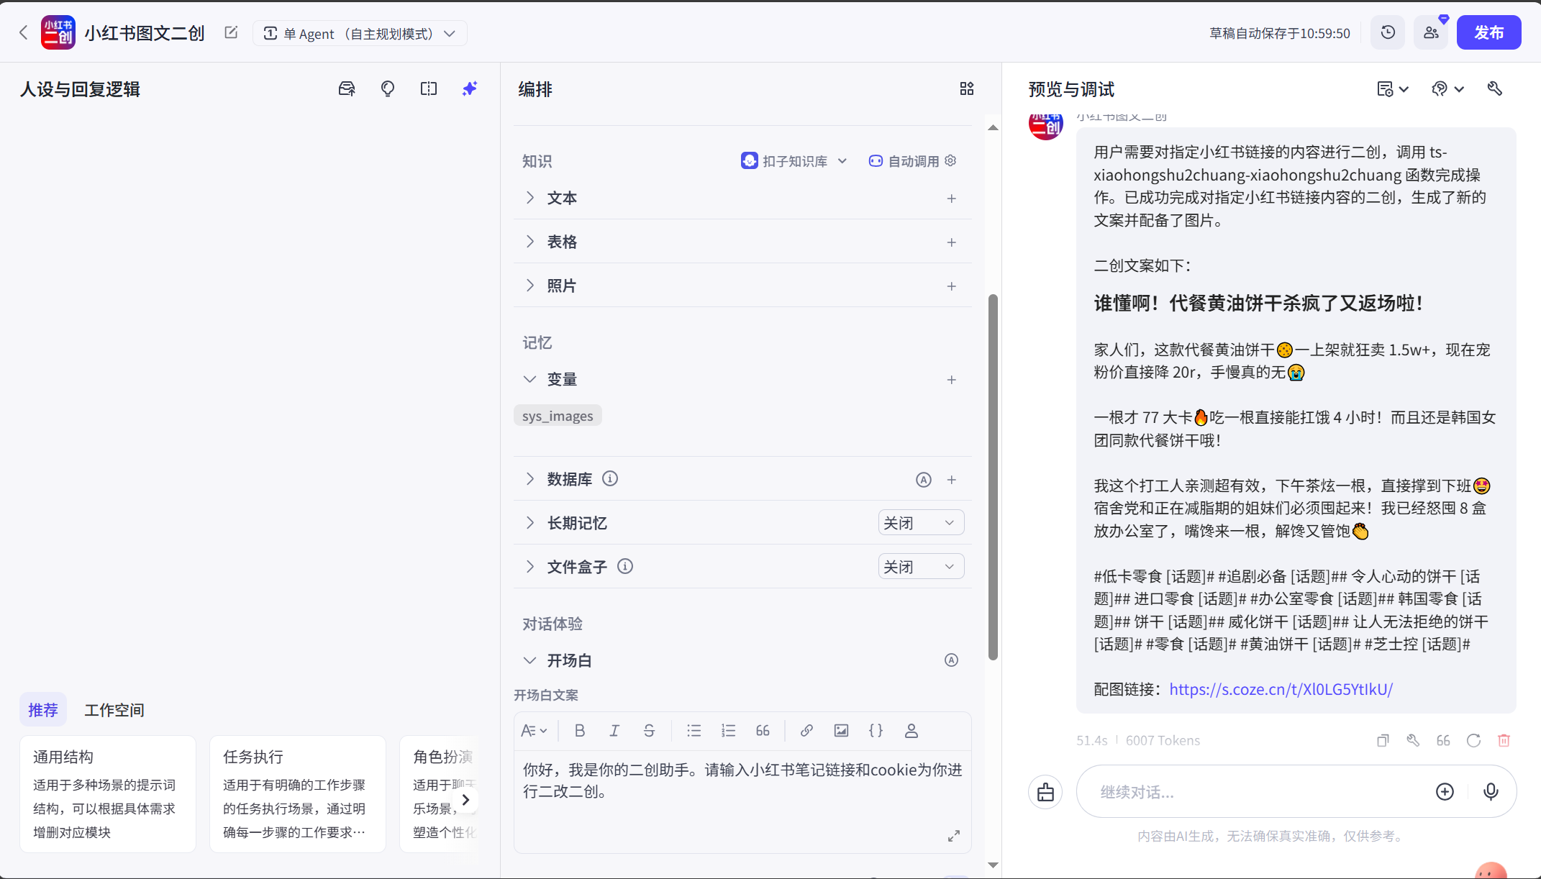The height and width of the screenshot is (879, 1541).
Task: Open the 配图链接 image link
Action: coord(1281,689)
